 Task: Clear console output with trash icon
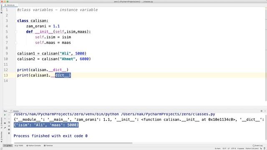coord(9,133)
